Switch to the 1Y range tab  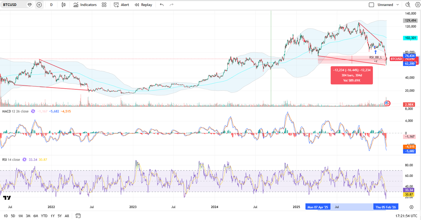pyautogui.click(x=53, y=216)
